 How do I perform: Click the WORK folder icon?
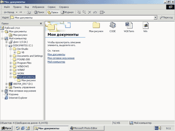15,73
